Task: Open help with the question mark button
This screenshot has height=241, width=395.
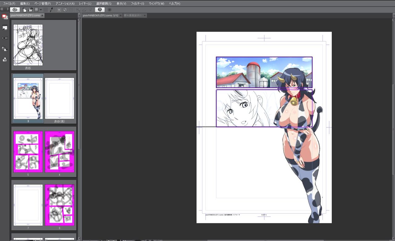Action: [100, 10]
